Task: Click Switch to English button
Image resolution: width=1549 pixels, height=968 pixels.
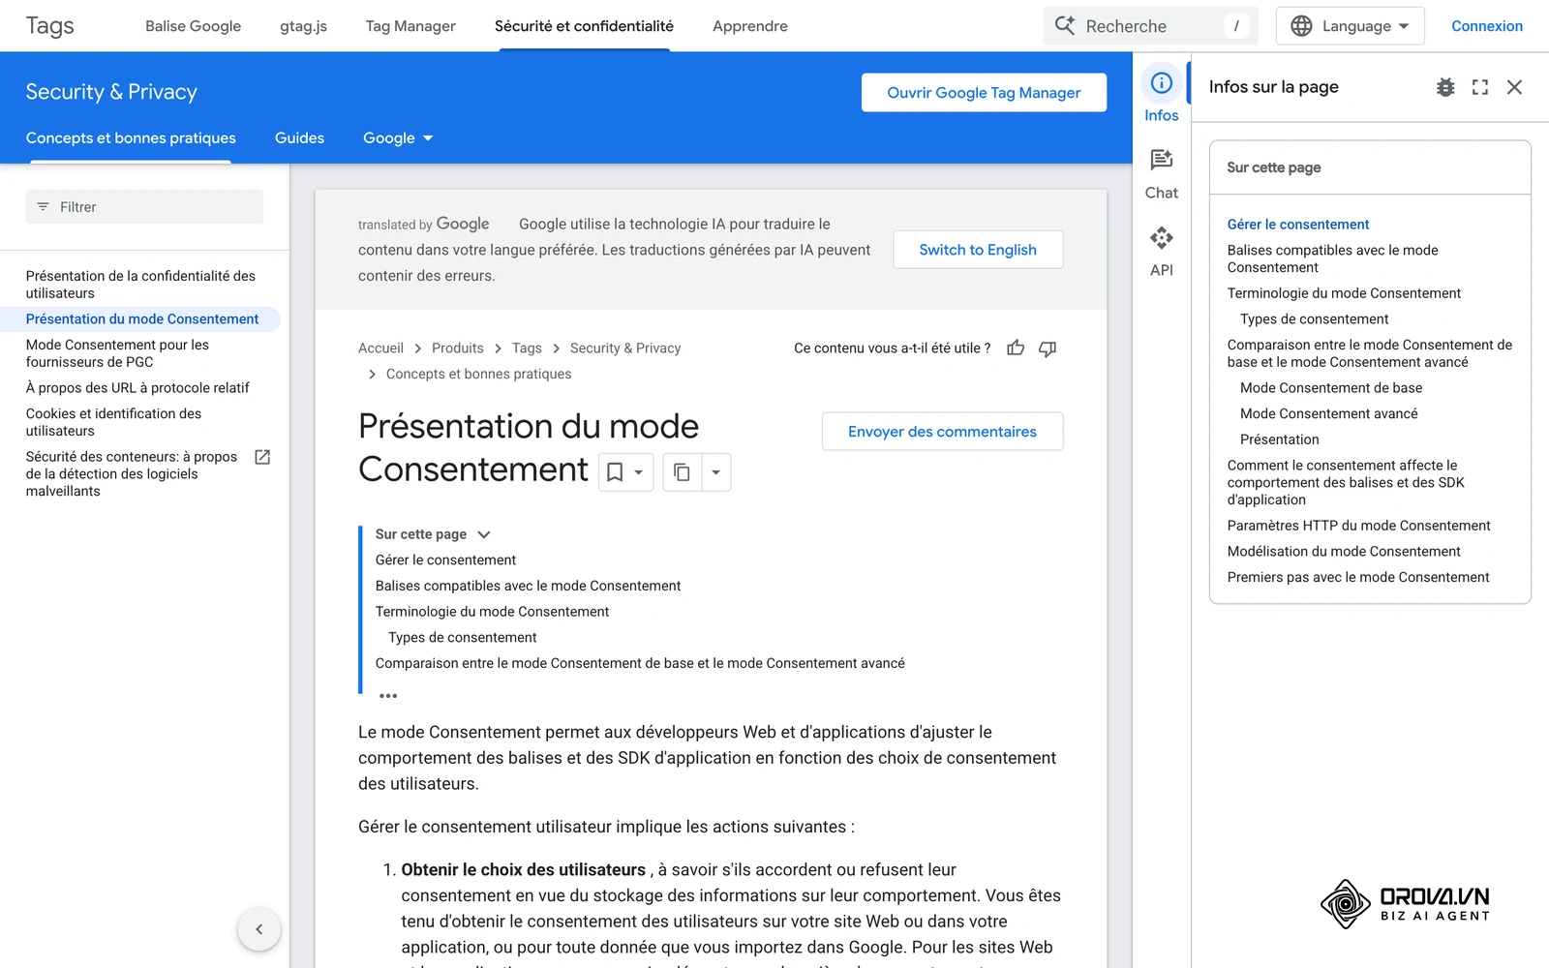Action: pos(978,250)
